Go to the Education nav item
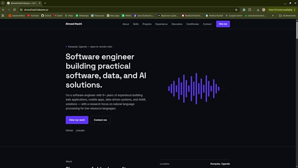The height and width of the screenshot is (168, 298). tap(177, 24)
